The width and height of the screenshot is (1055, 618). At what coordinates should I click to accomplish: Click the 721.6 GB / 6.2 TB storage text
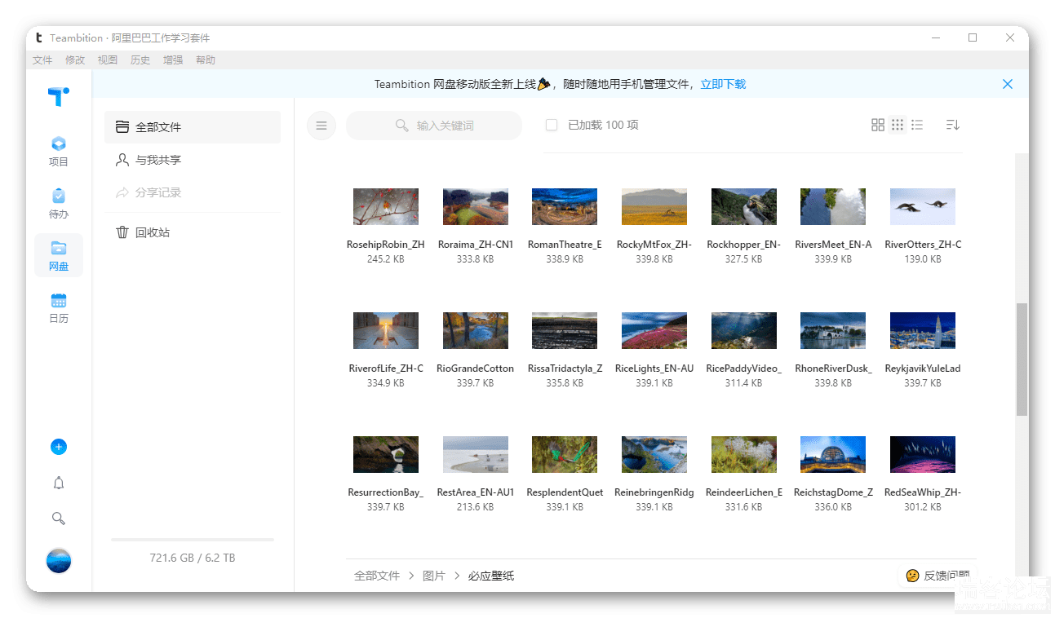click(x=193, y=558)
